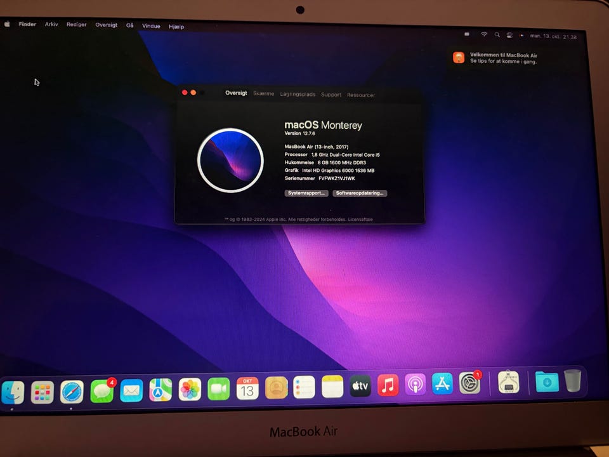Image resolution: width=609 pixels, height=457 pixels.
Task: Open the Notes app in the Dock
Action: pyautogui.click(x=332, y=387)
